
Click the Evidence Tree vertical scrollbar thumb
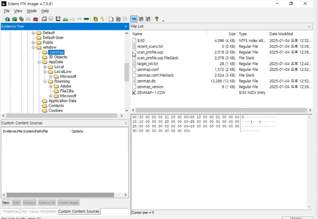(x=127, y=72)
